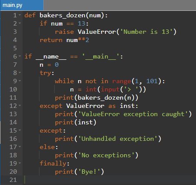Click the 'return' keyword on line 4
The height and width of the screenshot is (185, 196).
(x=51, y=40)
